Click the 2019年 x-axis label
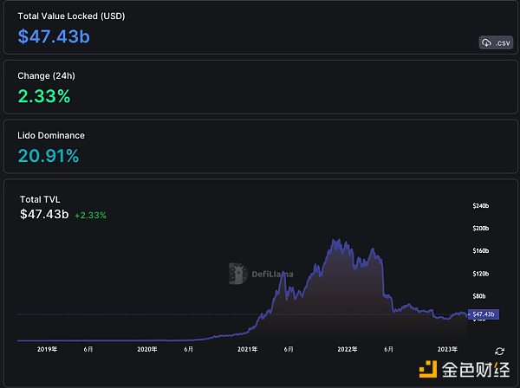 click(47, 349)
